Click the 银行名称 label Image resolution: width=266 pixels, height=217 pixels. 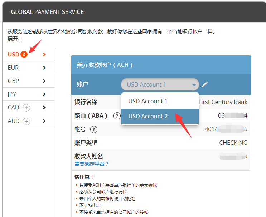pyautogui.click(x=86, y=102)
